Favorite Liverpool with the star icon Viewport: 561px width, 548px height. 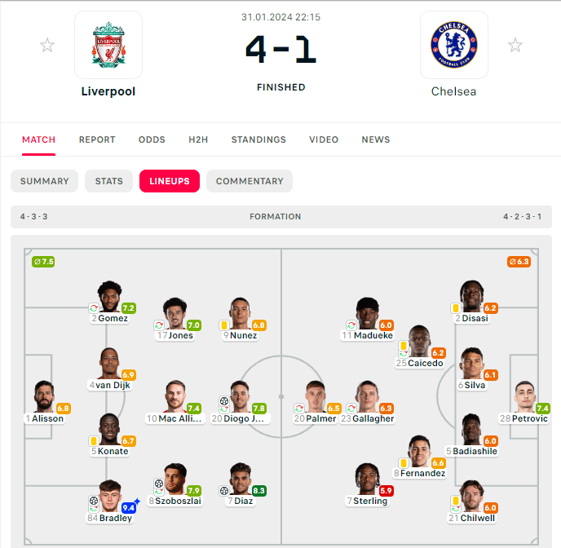click(47, 46)
